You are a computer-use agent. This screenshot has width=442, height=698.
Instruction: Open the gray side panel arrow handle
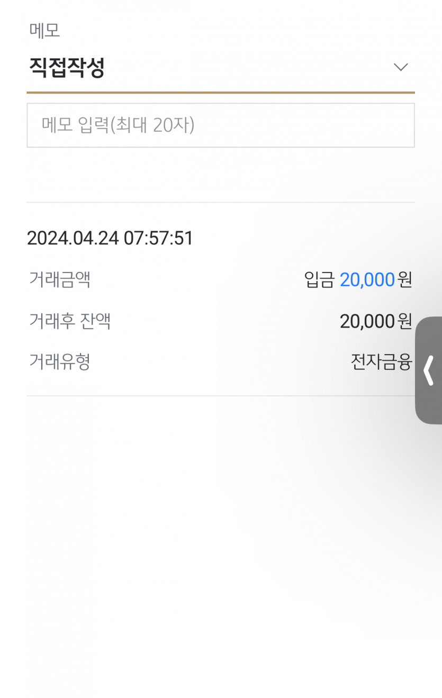click(429, 370)
